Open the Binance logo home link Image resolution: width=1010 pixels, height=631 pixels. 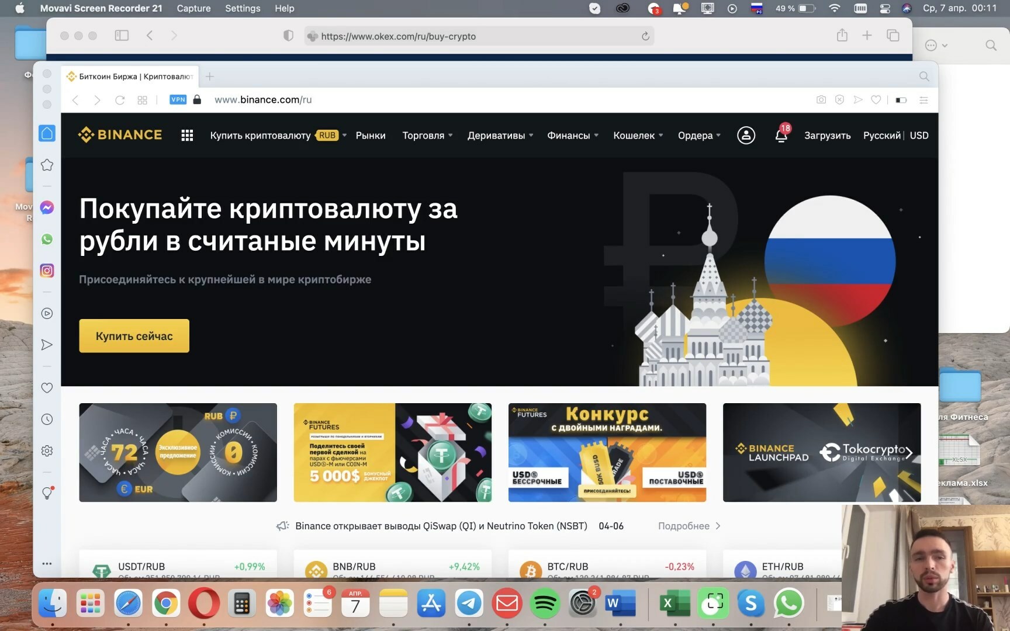click(x=120, y=135)
